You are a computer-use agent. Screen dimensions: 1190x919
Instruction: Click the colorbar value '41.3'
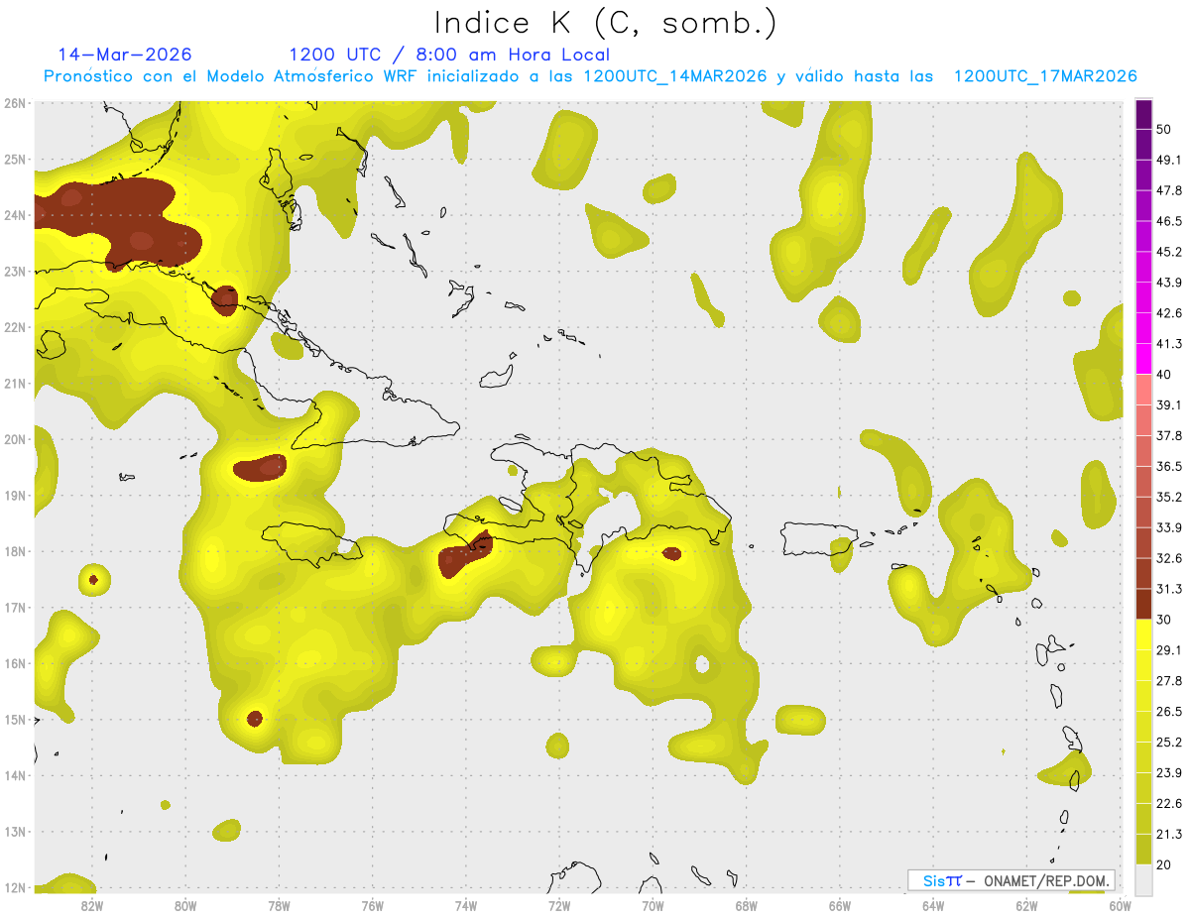(1169, 344)
